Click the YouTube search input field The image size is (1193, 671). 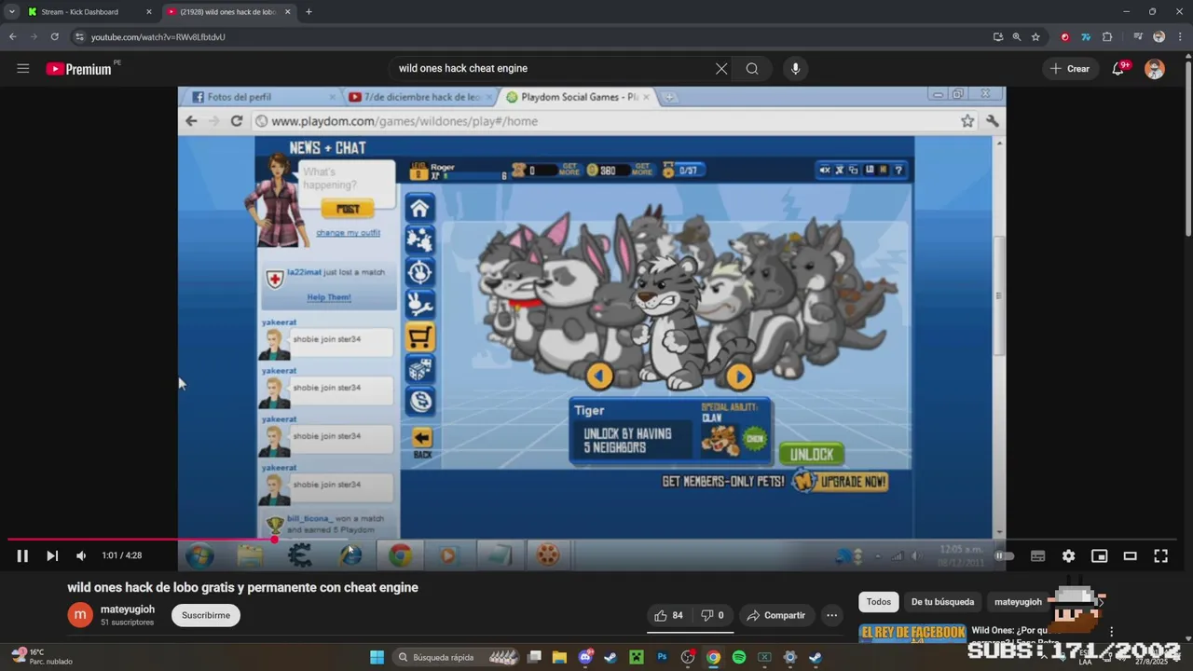(552, 68)
